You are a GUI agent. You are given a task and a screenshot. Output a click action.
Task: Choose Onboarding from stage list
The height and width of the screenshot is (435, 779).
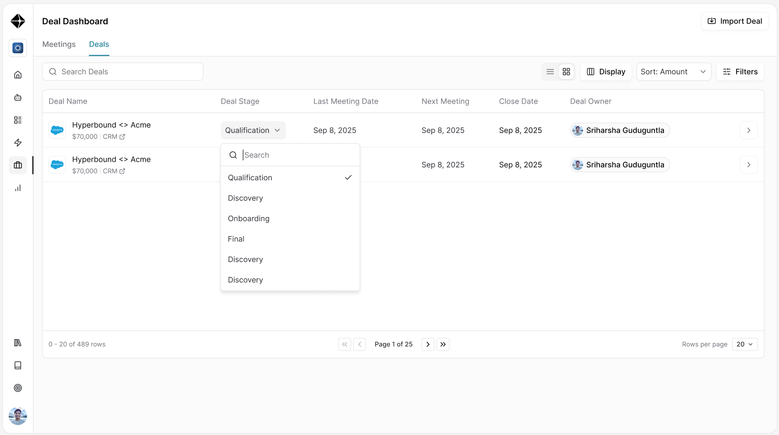290,218
